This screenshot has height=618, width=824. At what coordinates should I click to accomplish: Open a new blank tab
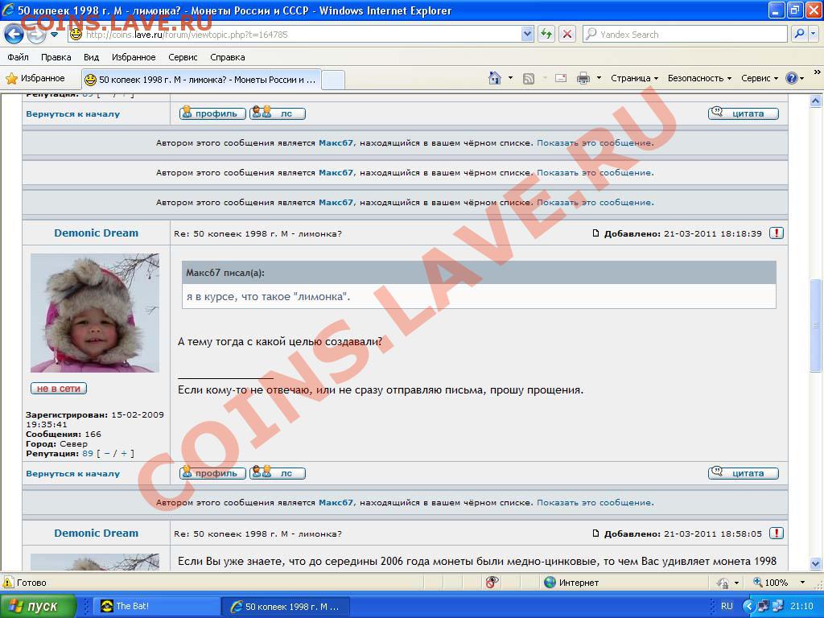tap(332, 80)
